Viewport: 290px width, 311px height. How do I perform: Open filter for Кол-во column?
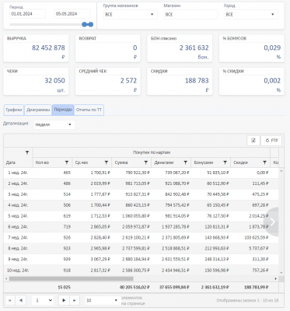(67, 162)
